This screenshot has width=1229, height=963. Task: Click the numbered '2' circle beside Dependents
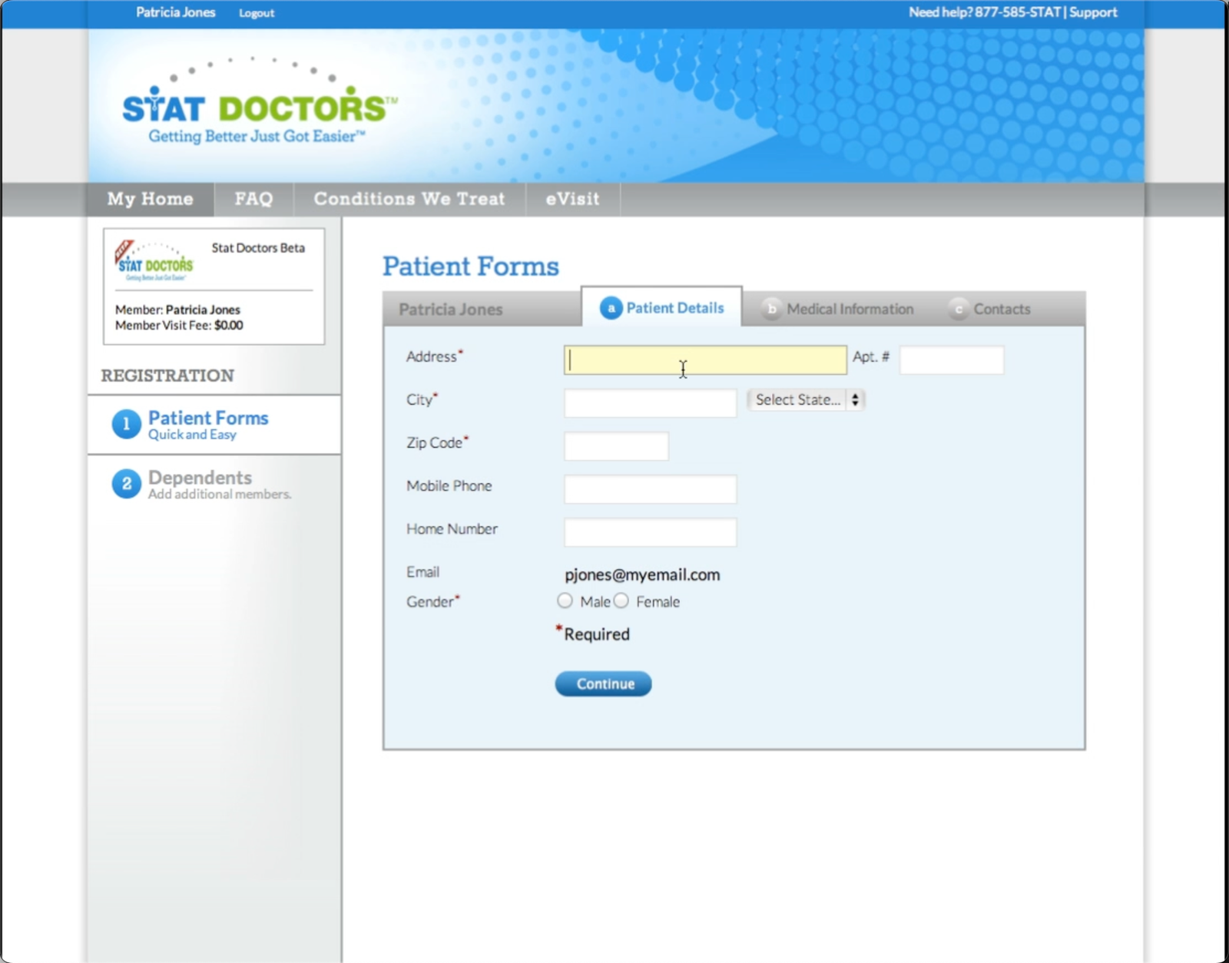[127, 485]
